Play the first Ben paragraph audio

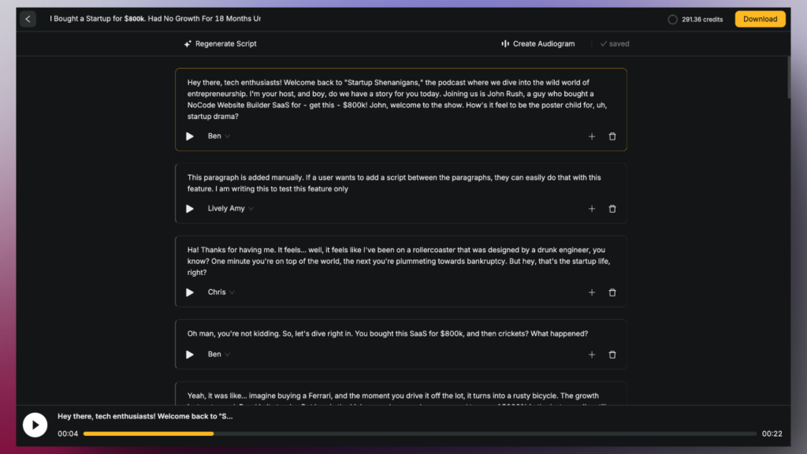pos(190,136)
